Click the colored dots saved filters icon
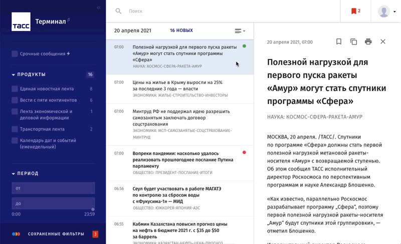Image resolution: width=401 pixels, height=244 pixels. (16, 234)
